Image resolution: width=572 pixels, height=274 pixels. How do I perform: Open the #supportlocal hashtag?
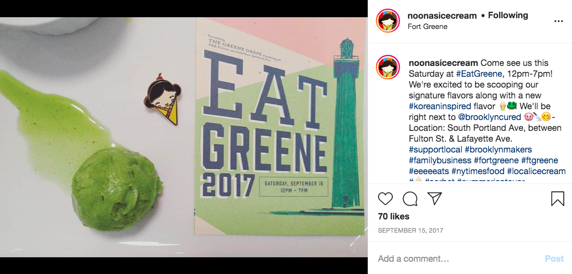pos(435,150)
